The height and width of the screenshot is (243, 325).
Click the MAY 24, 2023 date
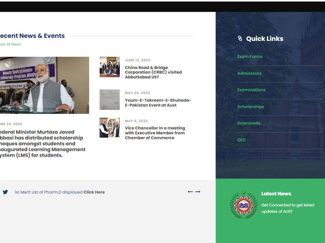click(x=137, y=93)
